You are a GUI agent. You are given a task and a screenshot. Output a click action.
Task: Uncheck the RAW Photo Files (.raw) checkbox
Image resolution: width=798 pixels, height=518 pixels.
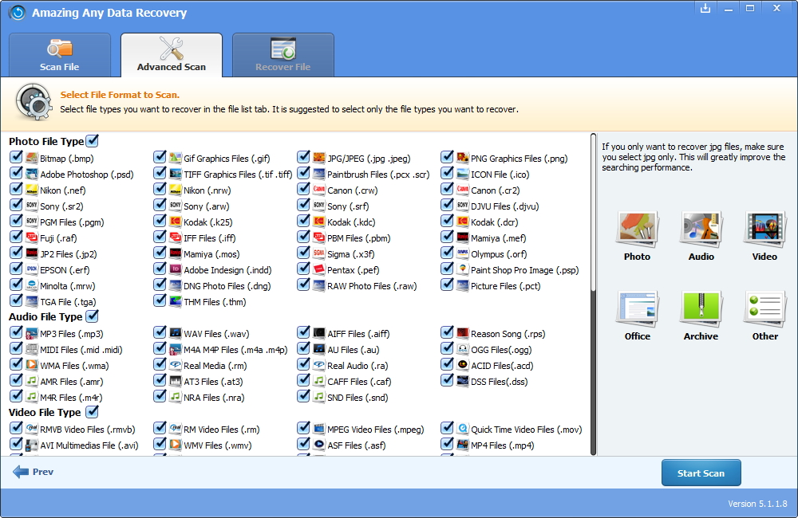click(x=303, y=285)
